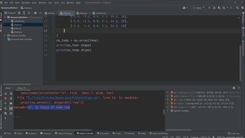Open the VCS menu

pyautogui.click(x=63, y=3)
